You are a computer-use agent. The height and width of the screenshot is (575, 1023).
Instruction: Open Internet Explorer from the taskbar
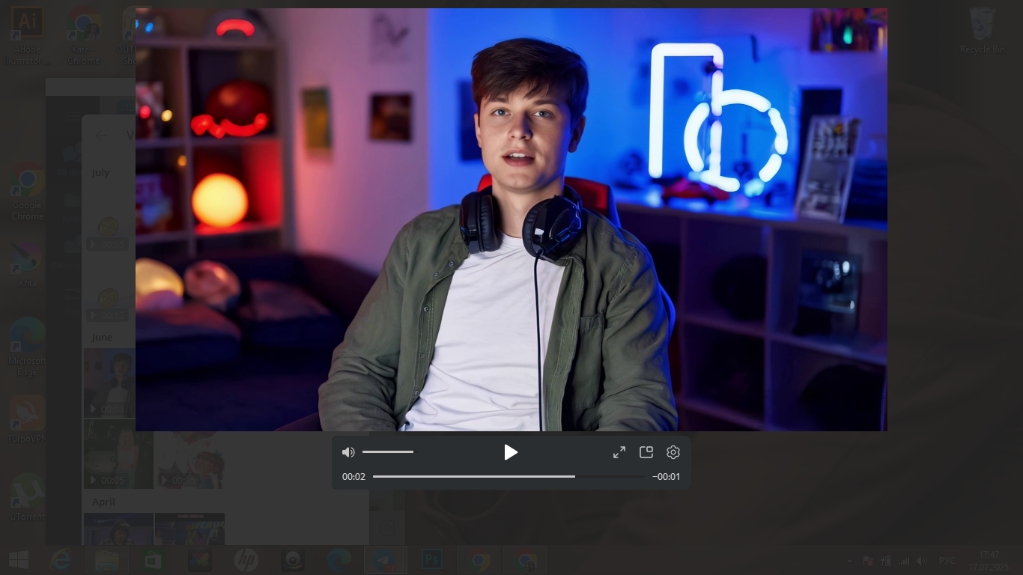[x=62, y=560]
